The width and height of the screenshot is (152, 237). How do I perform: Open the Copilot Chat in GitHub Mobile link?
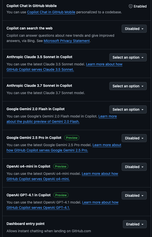point(51,12)
